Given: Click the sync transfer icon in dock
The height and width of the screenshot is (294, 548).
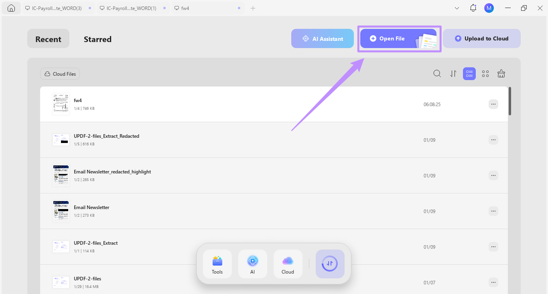Looking at the screenshot, I should coord(330,264).
